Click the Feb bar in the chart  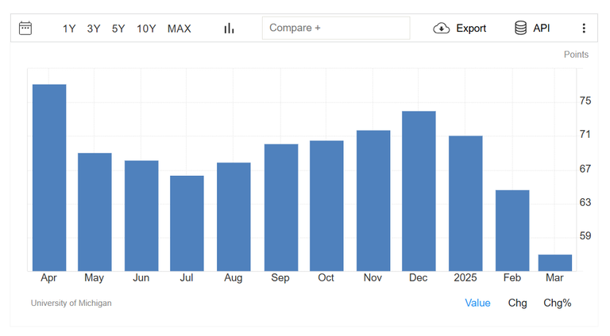pos(512,231)
